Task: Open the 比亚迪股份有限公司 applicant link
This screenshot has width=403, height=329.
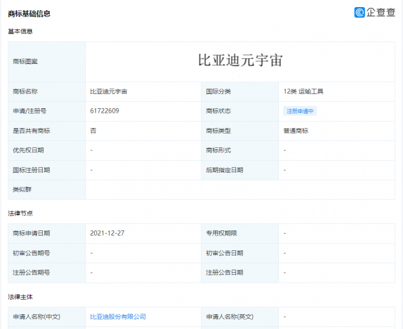Action: [118, 317]
